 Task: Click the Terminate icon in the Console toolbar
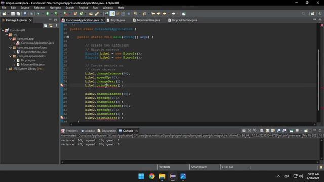pyautogui.click(x=244, y=131)
